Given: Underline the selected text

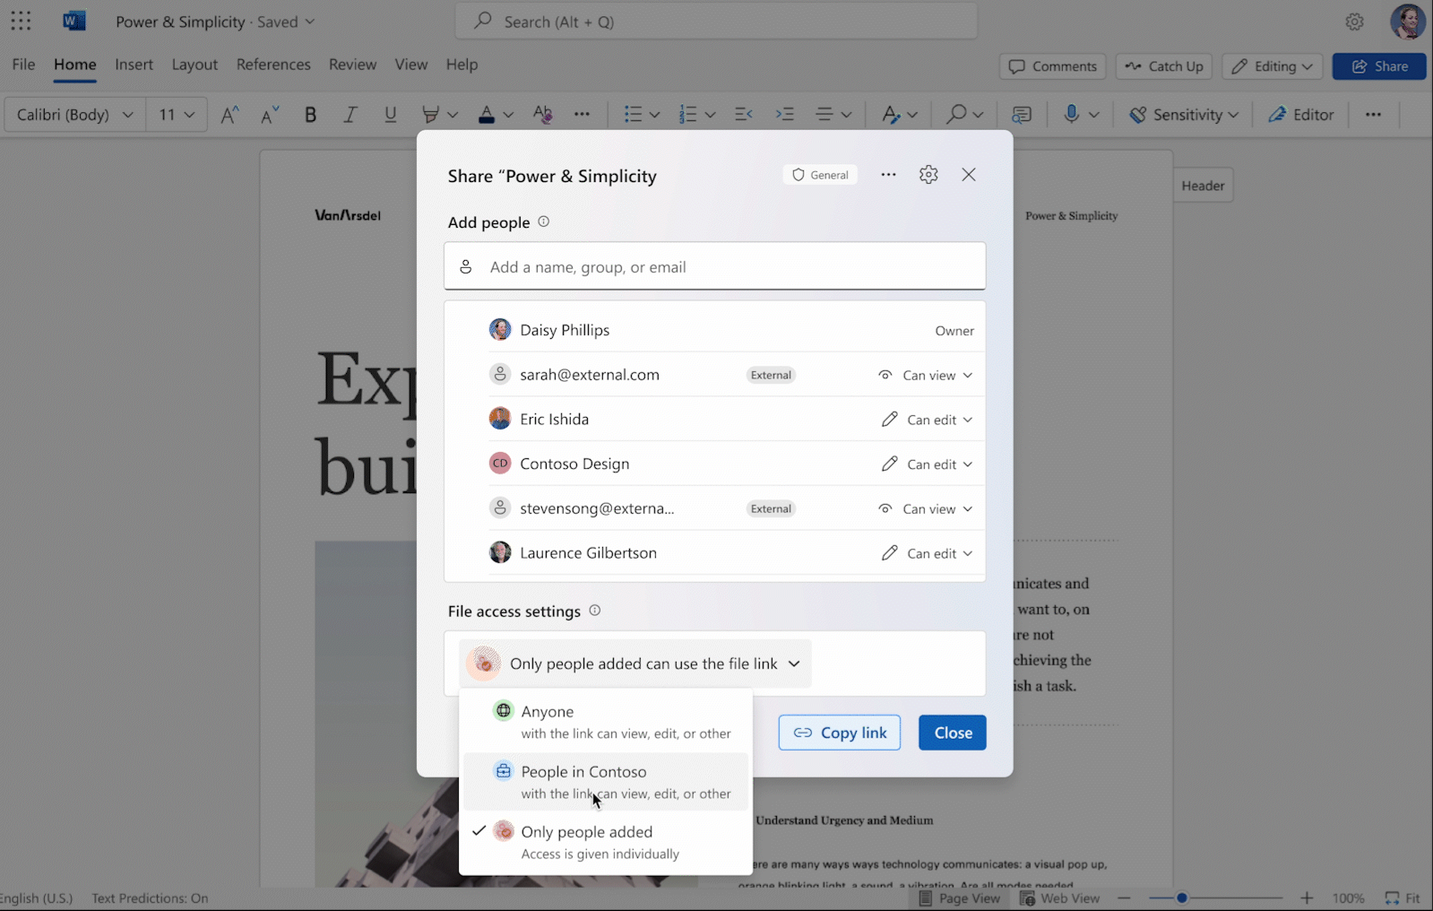Looking at the screenshot, I should [390, 115].
